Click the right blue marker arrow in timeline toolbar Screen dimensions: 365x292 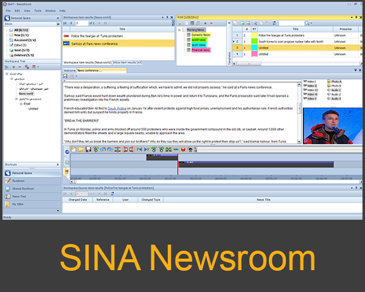(x=147, y=149)
